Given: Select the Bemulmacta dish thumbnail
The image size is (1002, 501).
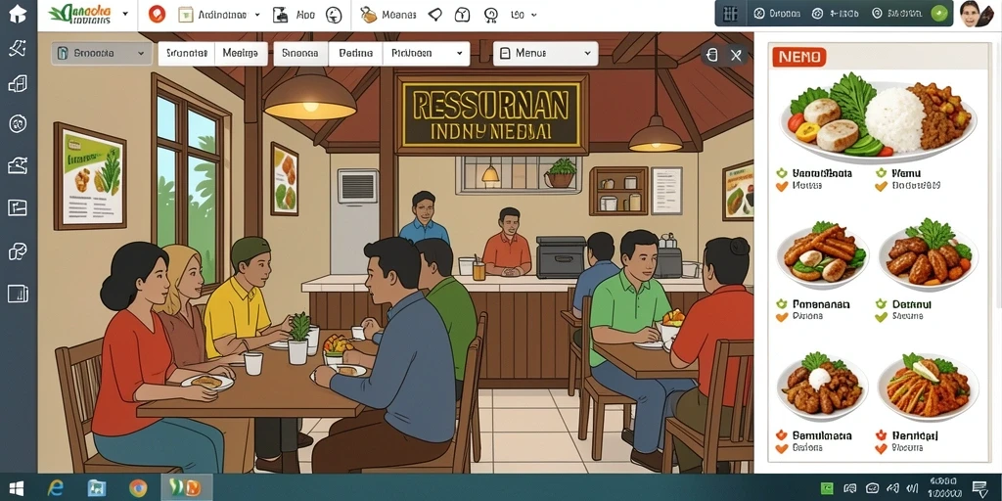Looking at the screenshot, I should (x=822, y=386).
